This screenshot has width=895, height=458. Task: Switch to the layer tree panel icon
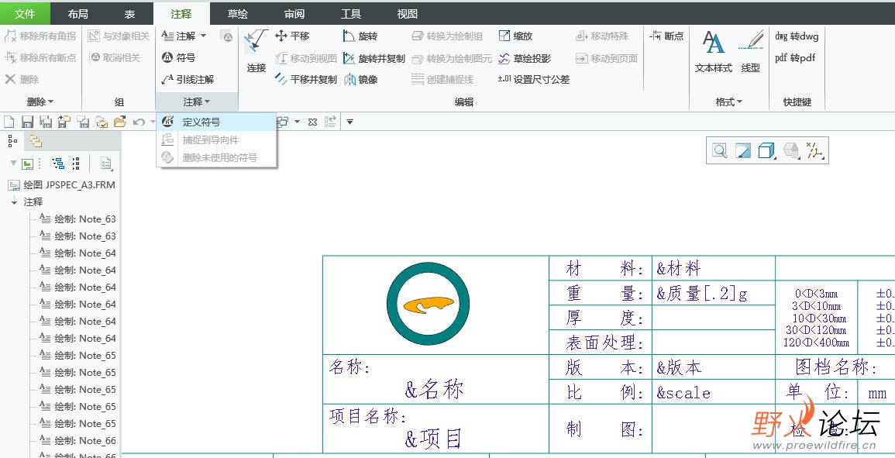[35, 141]
